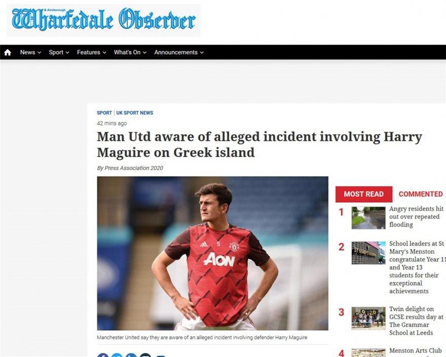Open the flooding story thumbnail
This screenshot has width=446, height=357.
368,218
